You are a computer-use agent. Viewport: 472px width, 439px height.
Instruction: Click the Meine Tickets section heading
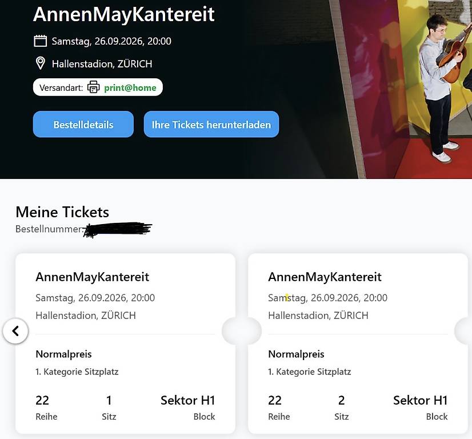click(62, 212)
